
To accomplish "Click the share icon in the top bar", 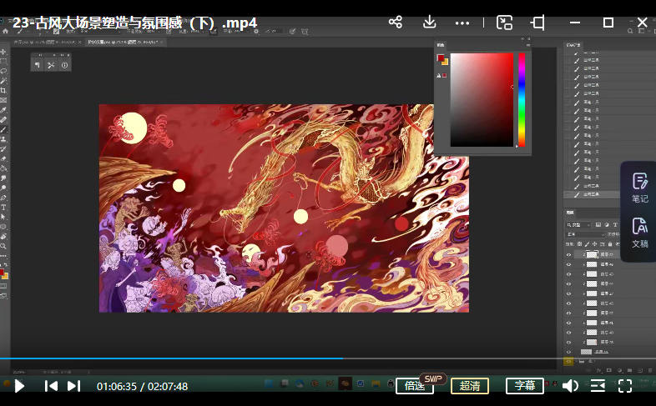I will [x=396, y=23].
